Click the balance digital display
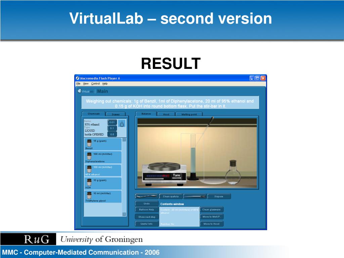344x258 pixels. tap(157, 176)
